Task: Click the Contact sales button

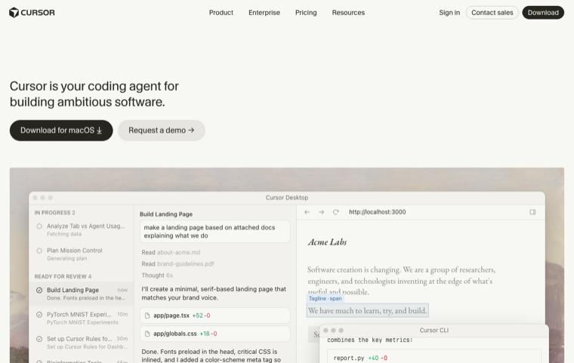Action: click(492, 12)
